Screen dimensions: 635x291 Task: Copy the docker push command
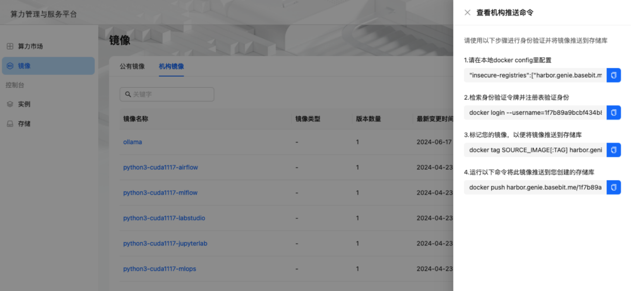(614, 187)
